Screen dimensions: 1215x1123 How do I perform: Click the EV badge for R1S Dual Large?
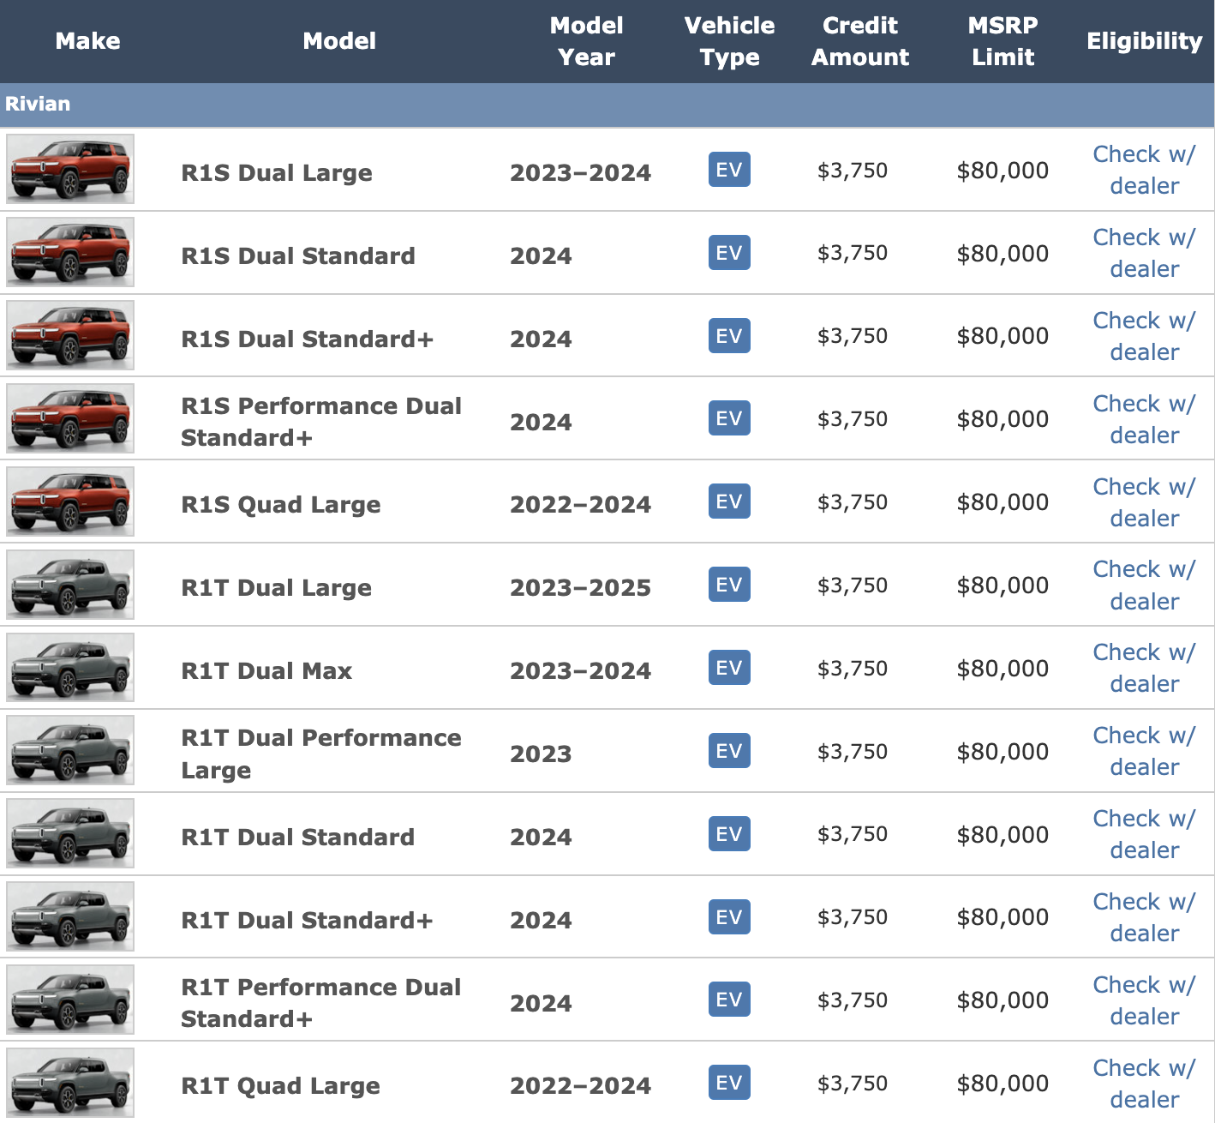[729, 170]
